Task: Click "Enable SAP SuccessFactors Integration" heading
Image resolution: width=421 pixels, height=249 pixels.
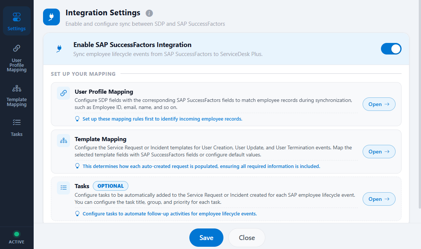Action: (x=132, y=45)
